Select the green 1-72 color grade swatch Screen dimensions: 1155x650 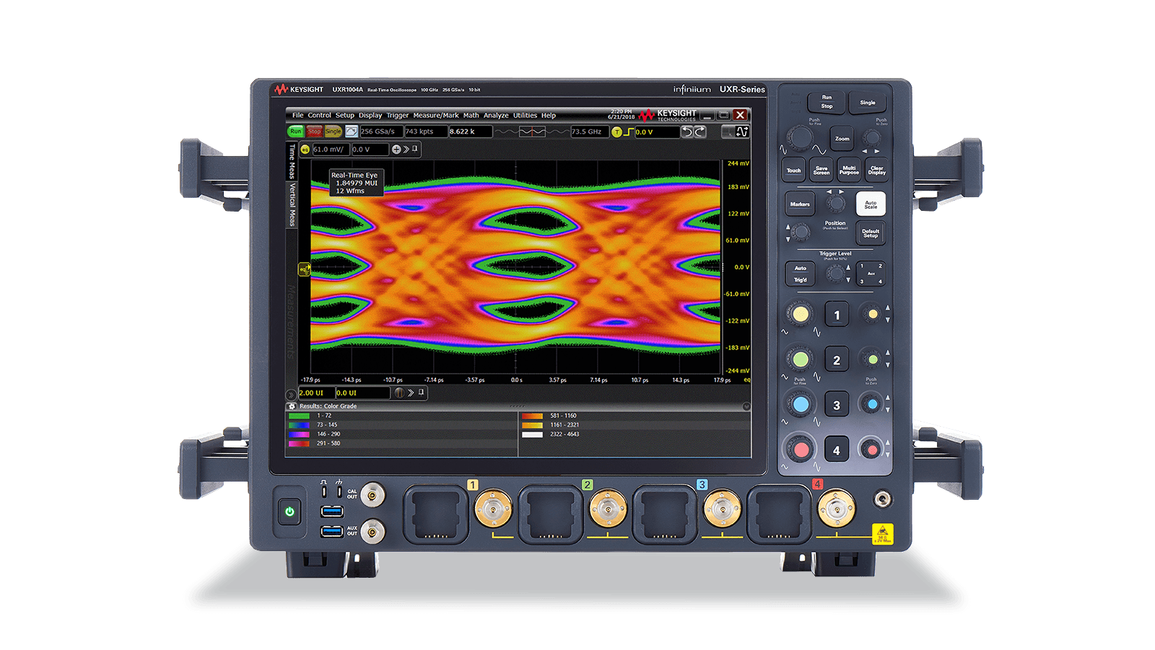[x=299, y=415]
